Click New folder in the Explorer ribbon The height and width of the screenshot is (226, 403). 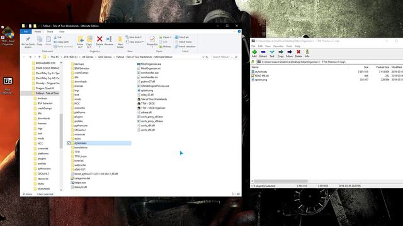[x=120, y=42]
